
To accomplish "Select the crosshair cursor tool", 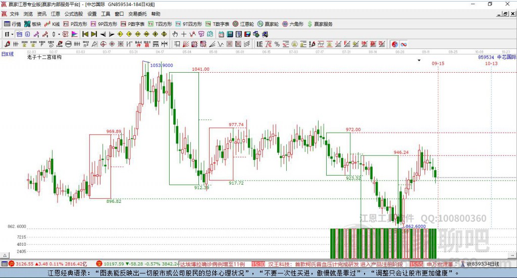I will [184, 34].
